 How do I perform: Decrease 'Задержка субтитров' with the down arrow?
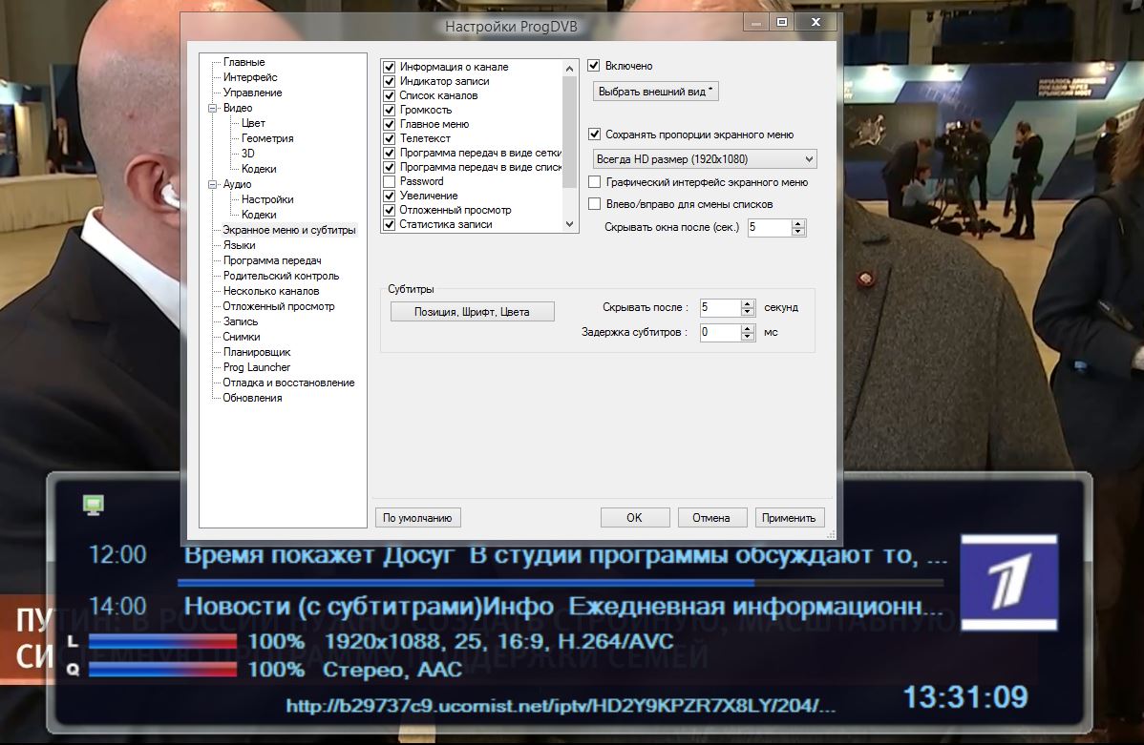[749, 338]
